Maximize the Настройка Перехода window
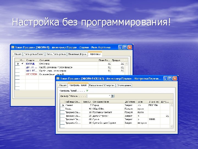The height and width of the screenshot is (149, 198). [170, 79]
